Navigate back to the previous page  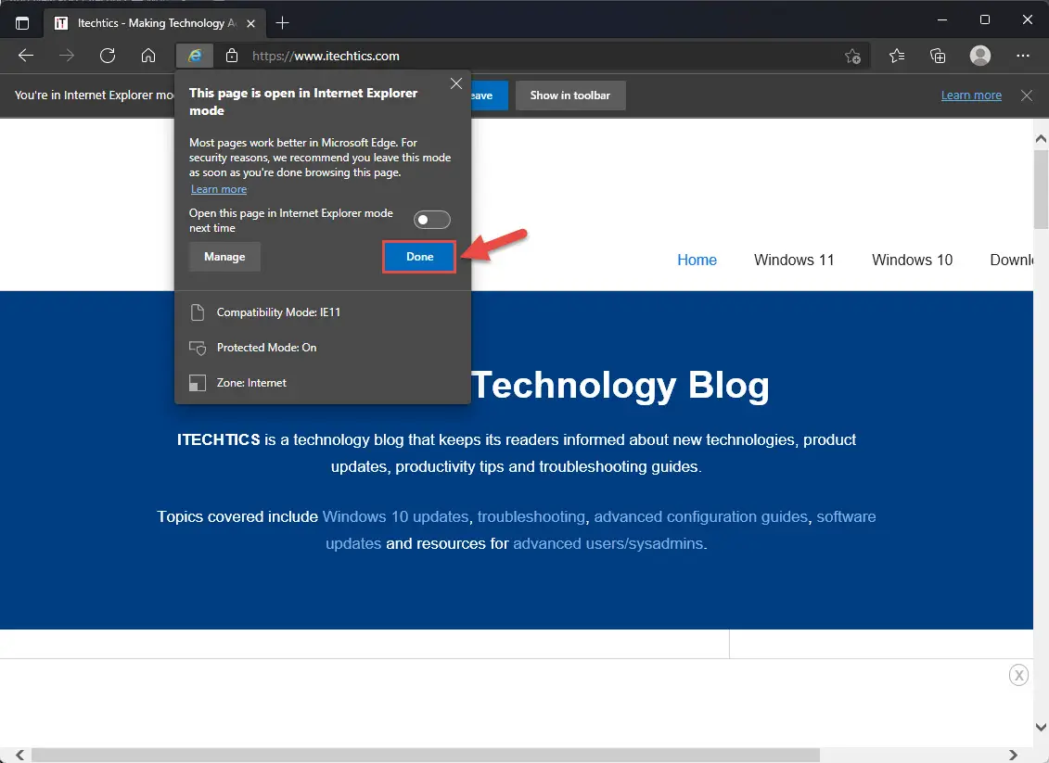pyautogui.click(x=25, y=56)
